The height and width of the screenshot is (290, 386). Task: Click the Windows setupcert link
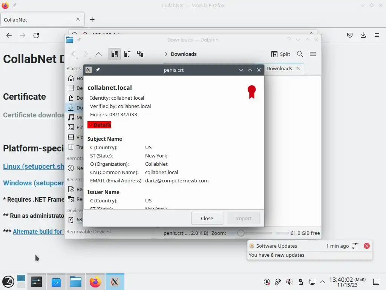coord(34,183)
